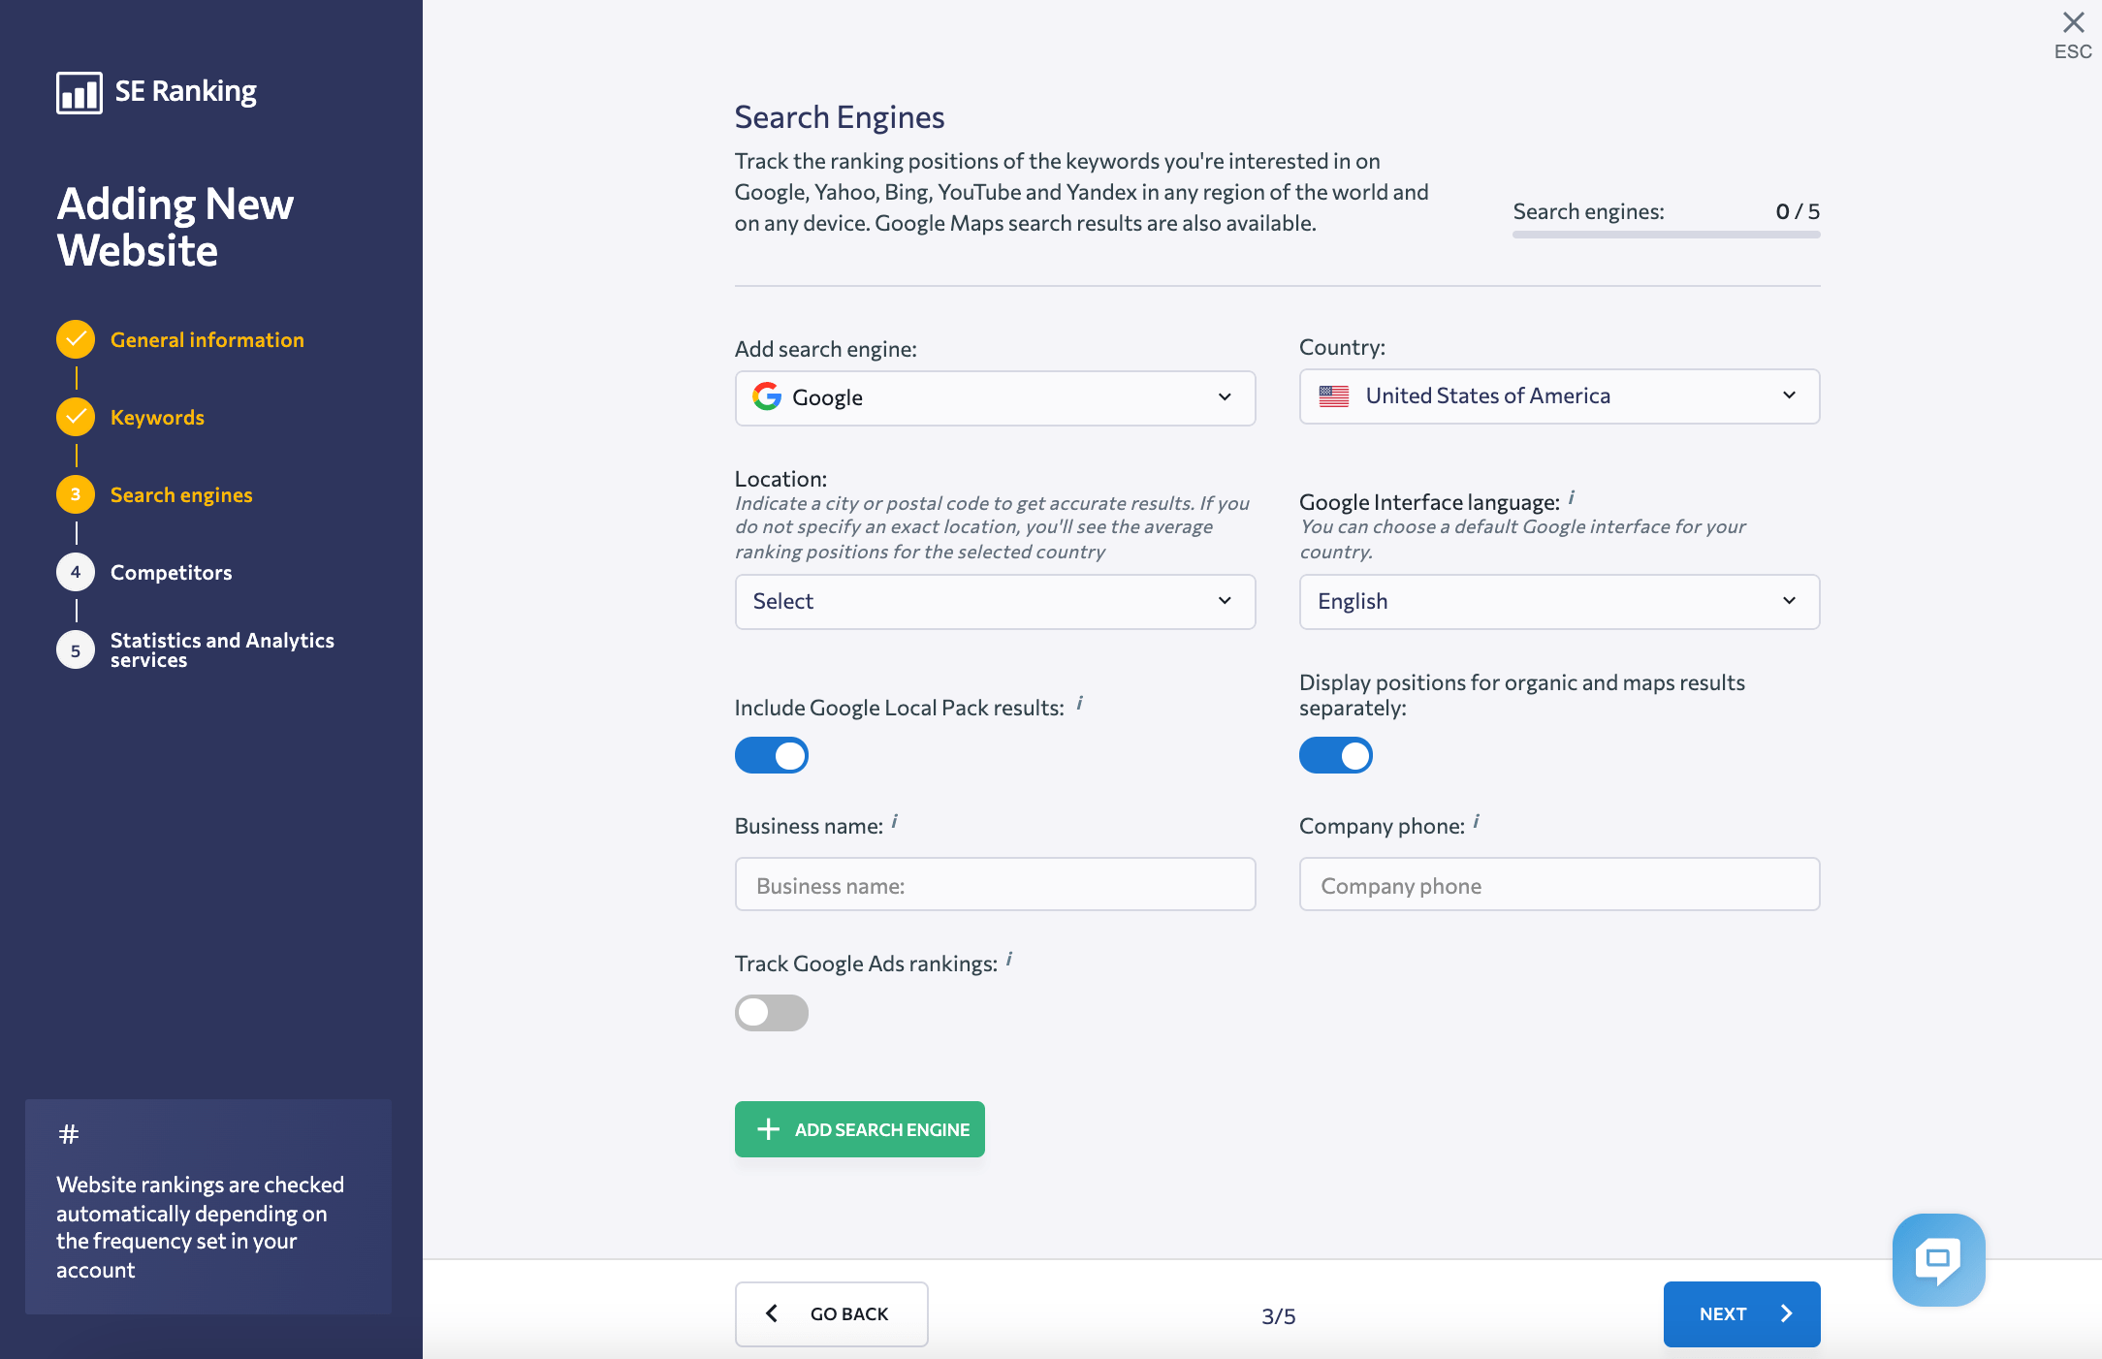Go to Keywords step

click(157, 417)
